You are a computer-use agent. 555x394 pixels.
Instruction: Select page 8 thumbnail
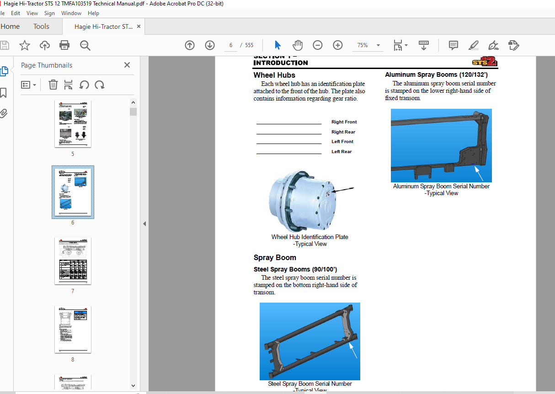click(x=73, y=329)
